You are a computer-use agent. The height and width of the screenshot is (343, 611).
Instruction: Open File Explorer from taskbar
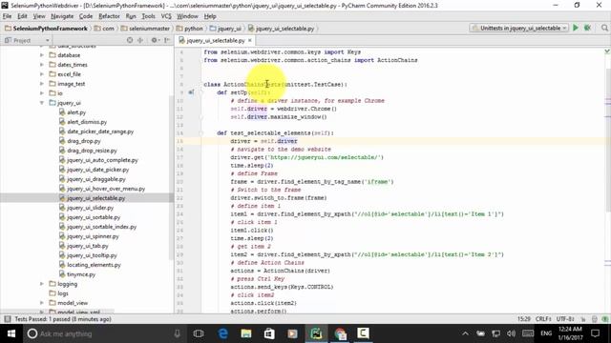[x=246, y=333]
